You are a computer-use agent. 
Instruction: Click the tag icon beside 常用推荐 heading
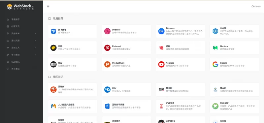[49, 18]
